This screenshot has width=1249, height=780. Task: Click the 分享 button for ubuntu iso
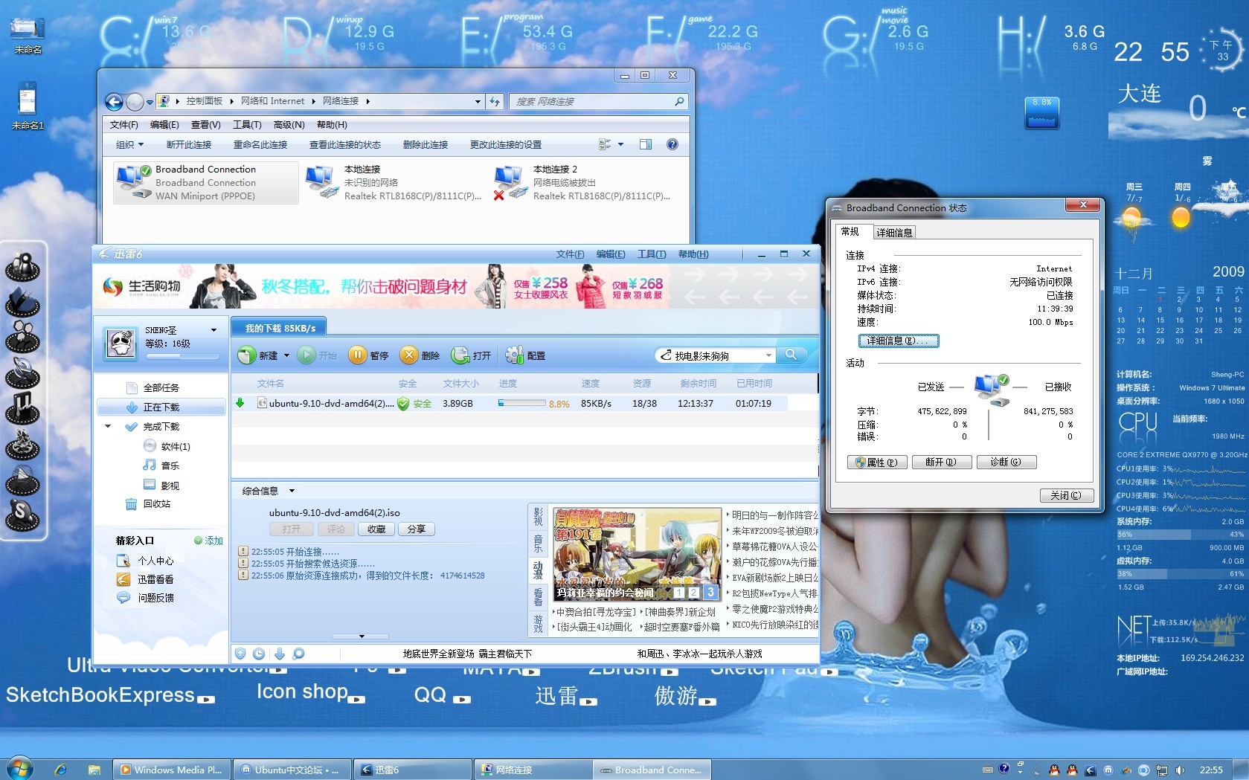[x=417, y=529]
